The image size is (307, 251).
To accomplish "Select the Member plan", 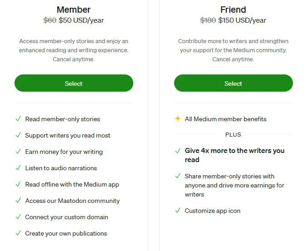I will pyautogui.click(x=73, y=84).
